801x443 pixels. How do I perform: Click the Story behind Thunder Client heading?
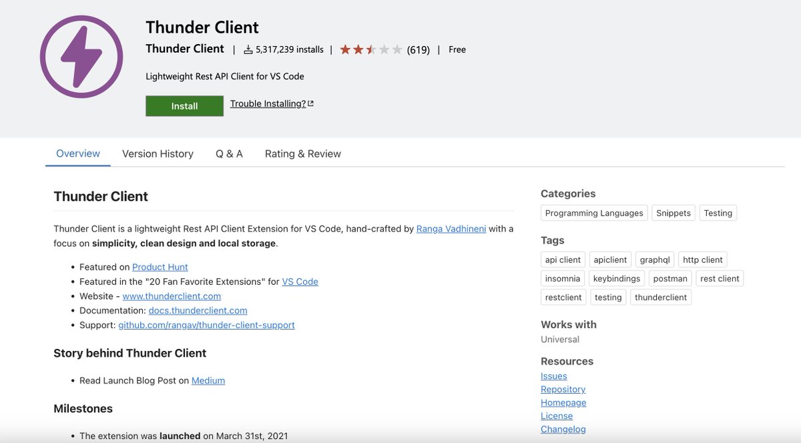click(x=130, y=353)
